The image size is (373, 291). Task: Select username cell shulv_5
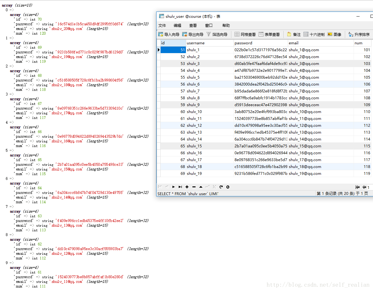210,77
